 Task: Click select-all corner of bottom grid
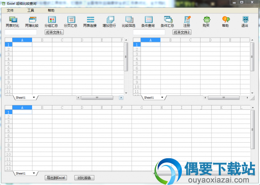pyautogui.click(x=9, y=108)
